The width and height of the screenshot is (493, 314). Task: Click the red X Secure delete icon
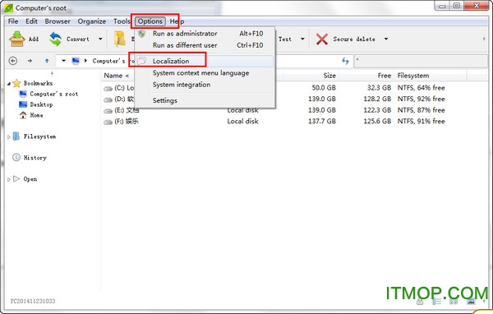321,39
